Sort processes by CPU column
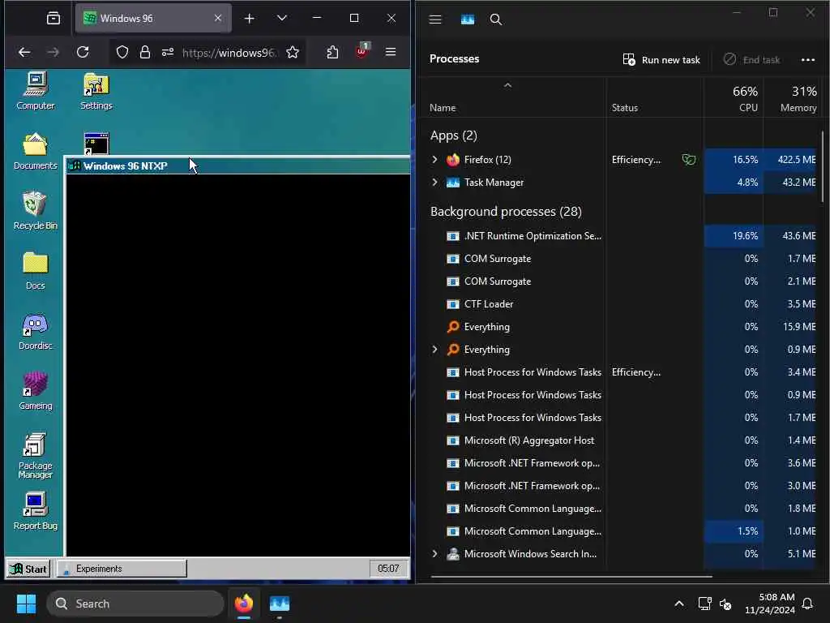The image size is (830, 623). point(734,98)
